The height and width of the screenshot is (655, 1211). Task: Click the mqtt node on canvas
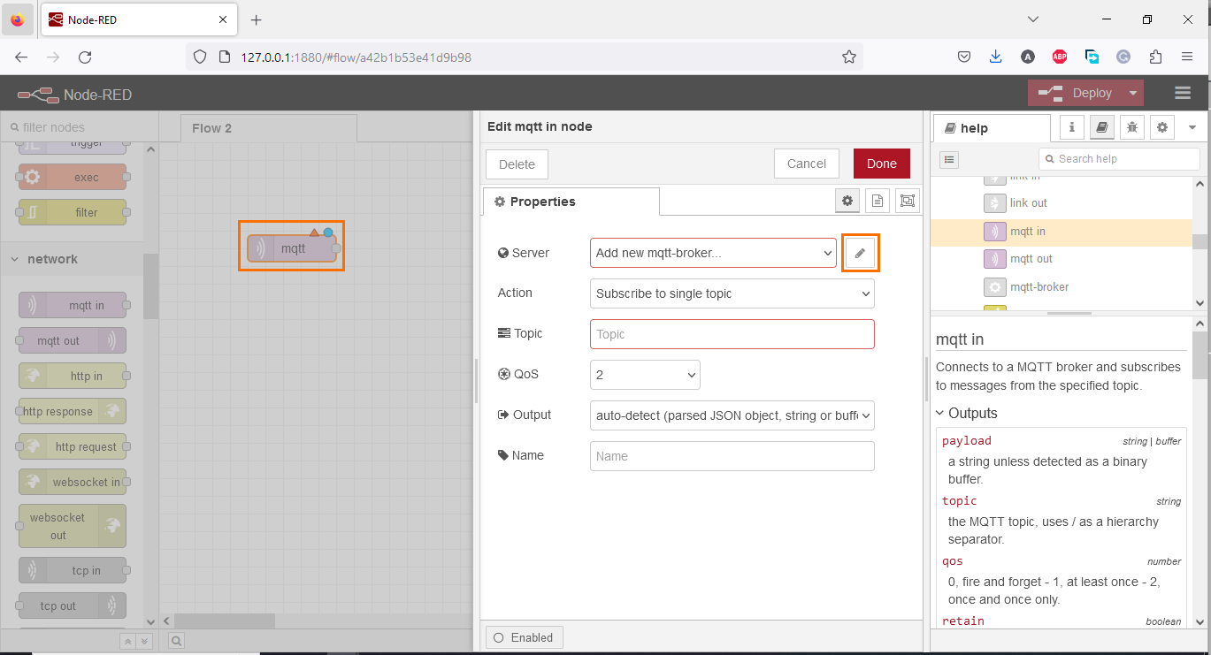click(x=292, y=248)
